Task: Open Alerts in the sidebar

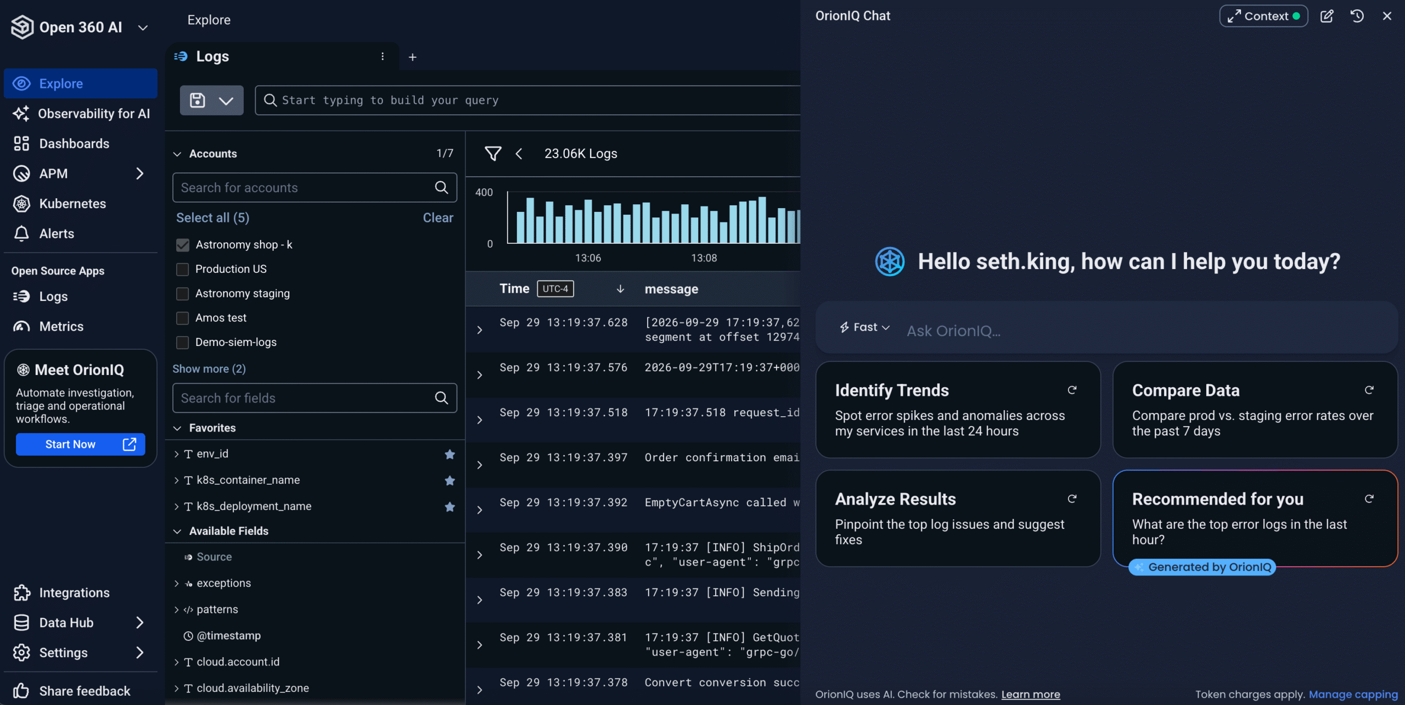Action: pos(81,233)
